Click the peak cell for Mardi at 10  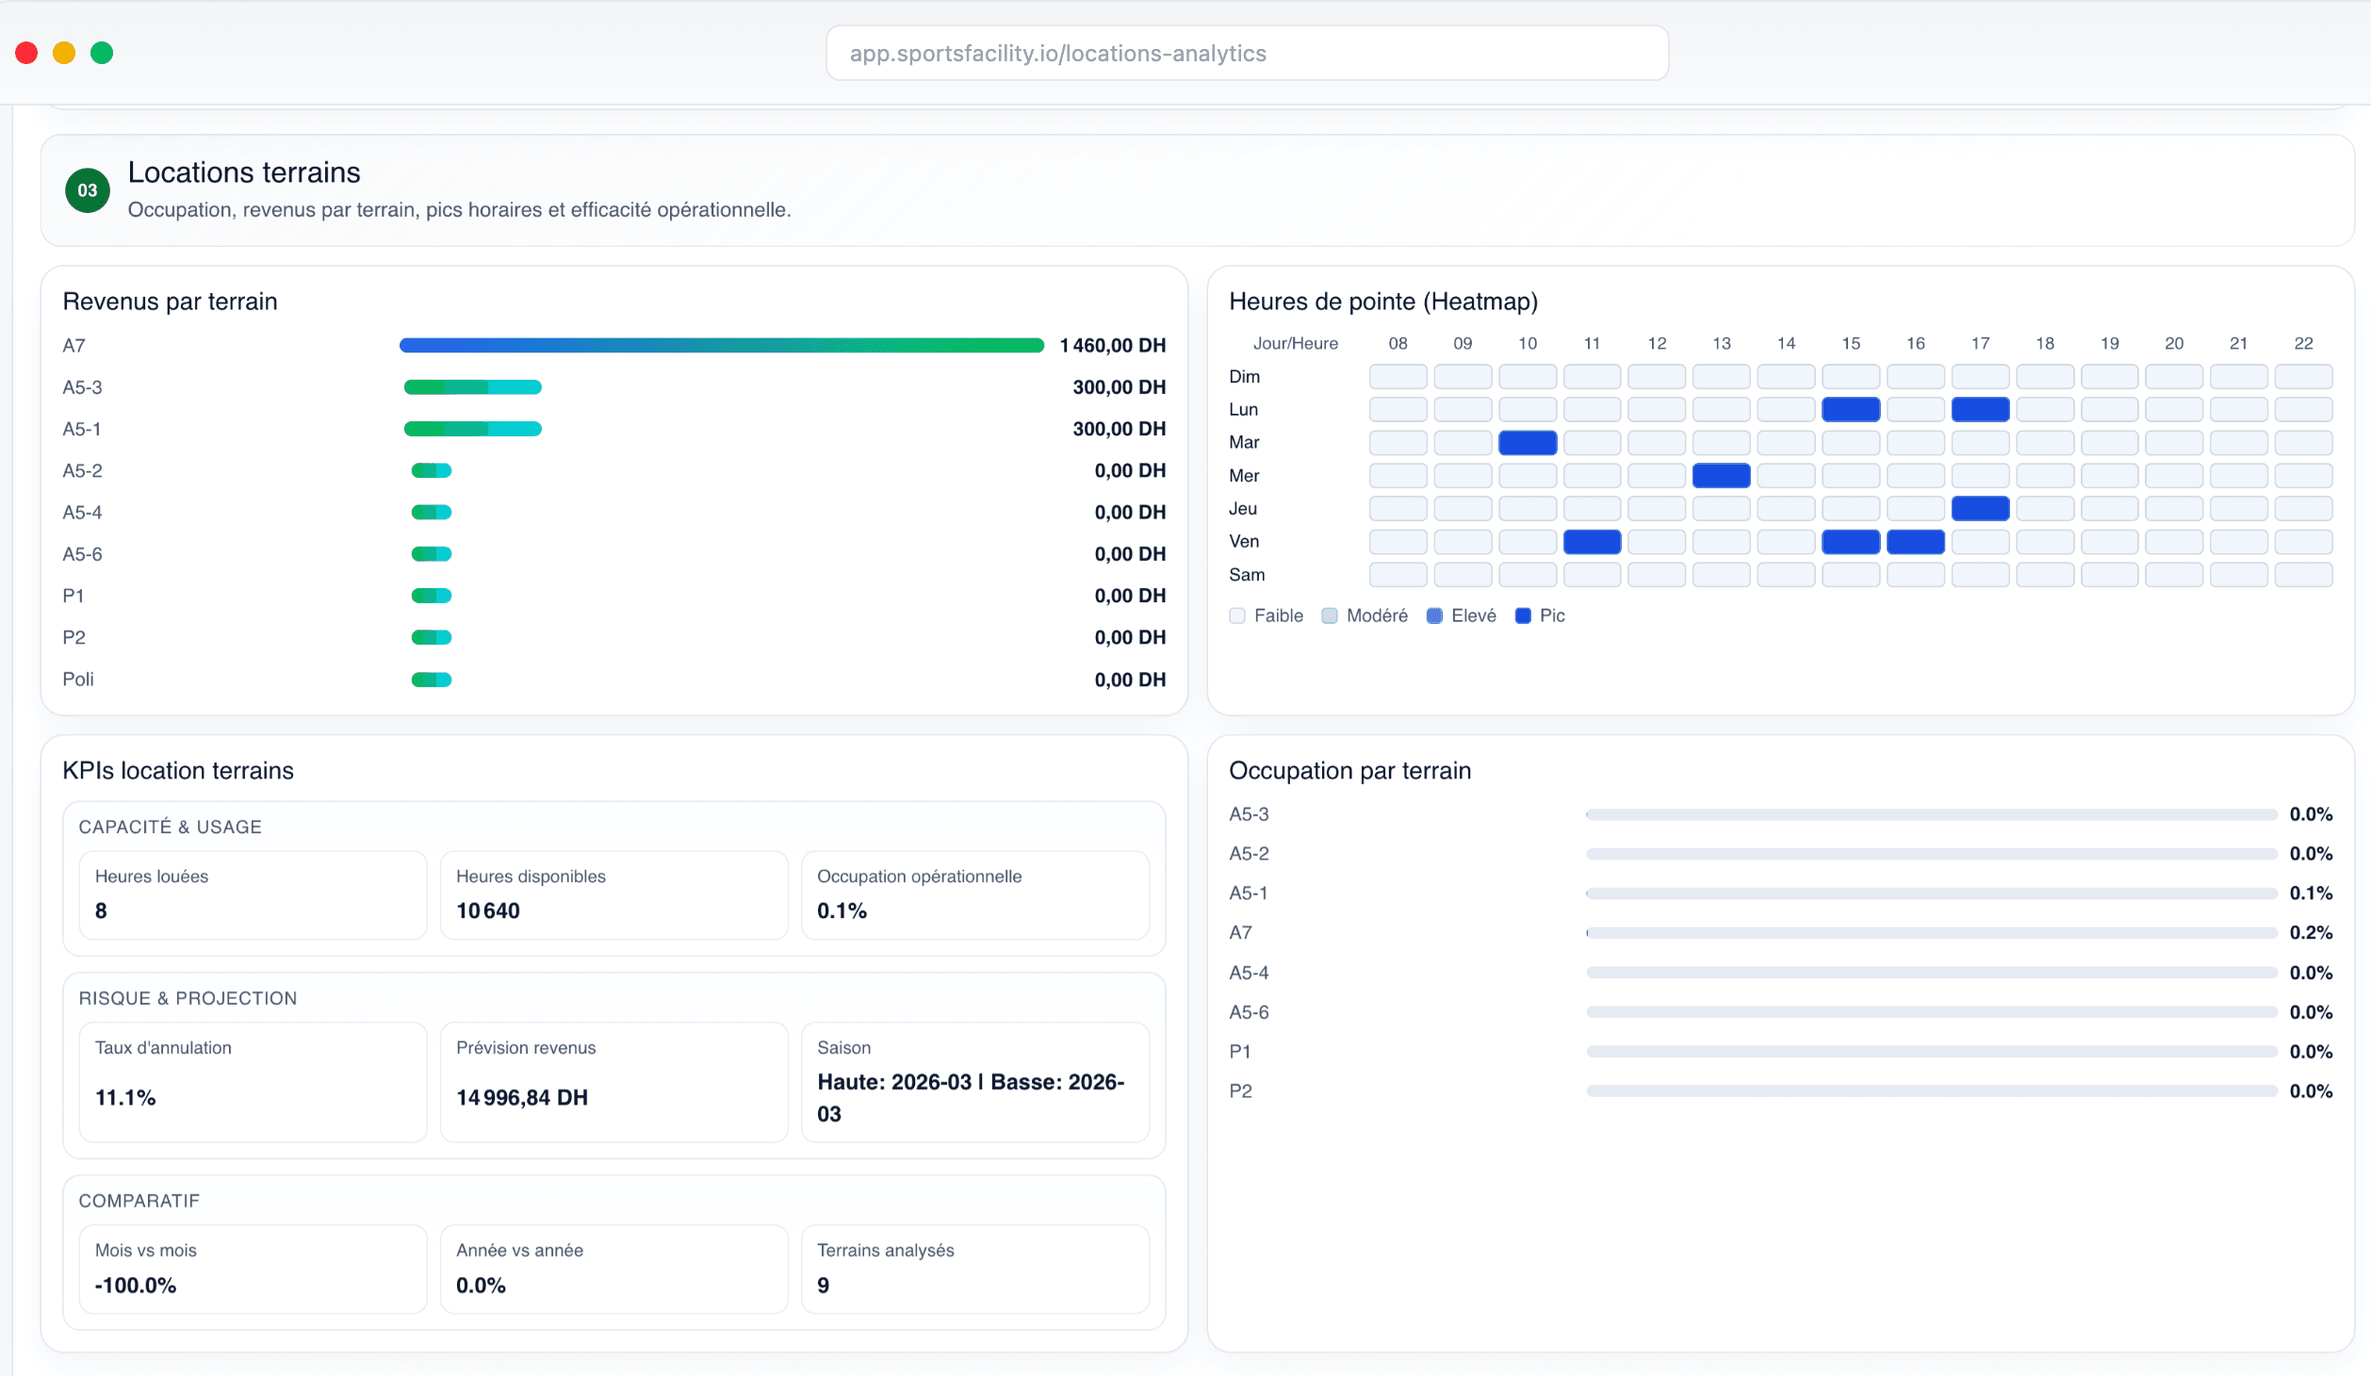pos(1528,442)
